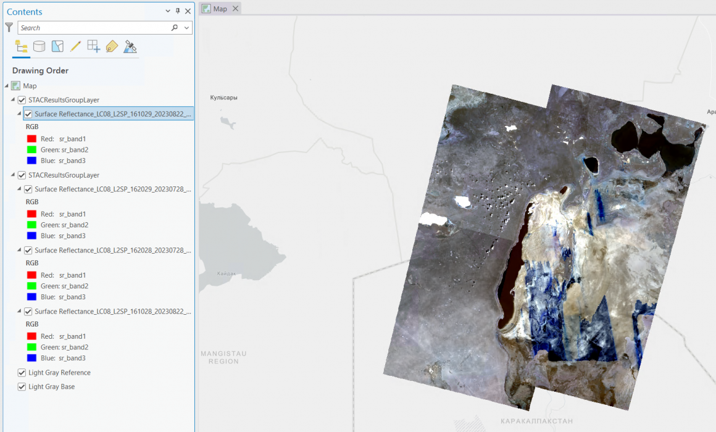Hide the top STACResultsGroupLayer
Image resolution: width=716 pixels, height=432 pixels.
tap(20, 99)
